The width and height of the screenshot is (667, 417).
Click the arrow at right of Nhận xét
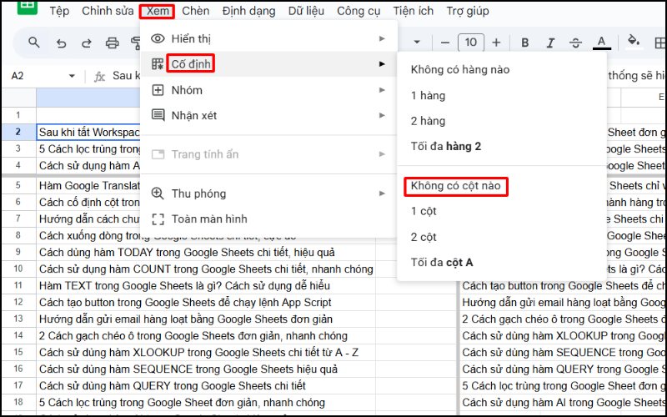click(382, 115)
